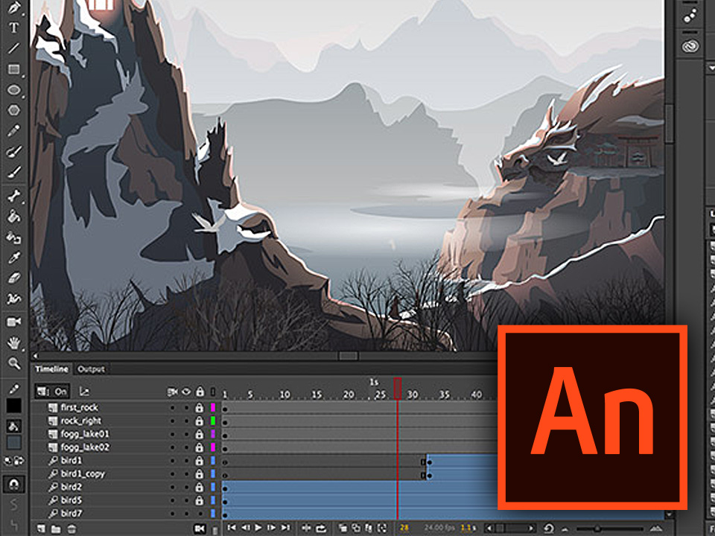This screenshot has width=715, height=536.
Task: Open the layer depth graph icon
Action: point(84,392)
